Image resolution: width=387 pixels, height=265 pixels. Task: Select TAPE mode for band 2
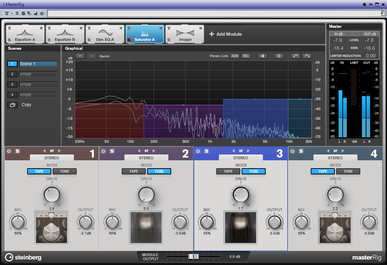[x=134, y=171]
